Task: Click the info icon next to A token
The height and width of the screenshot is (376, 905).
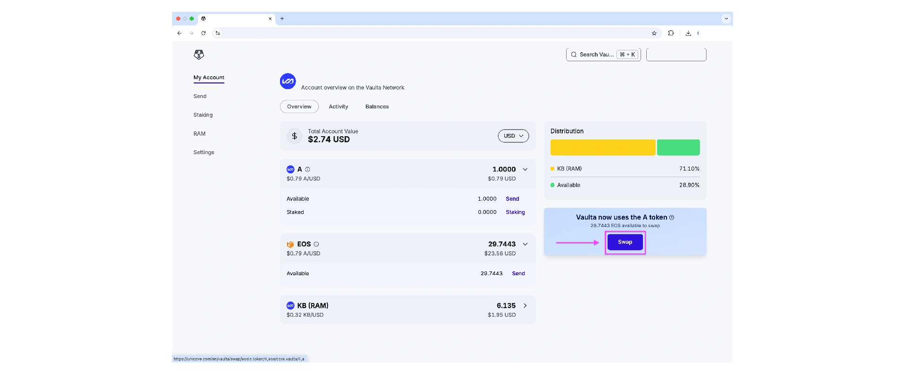Action: tap(308, 169)
